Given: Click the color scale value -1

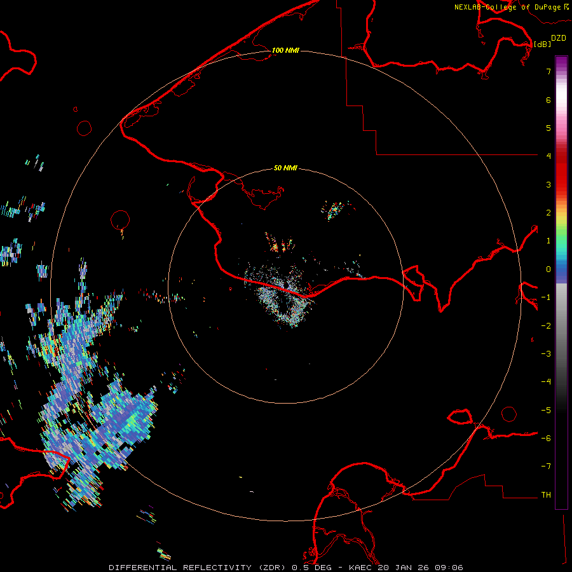Looking at the screenshot, I should coord(546,297).
